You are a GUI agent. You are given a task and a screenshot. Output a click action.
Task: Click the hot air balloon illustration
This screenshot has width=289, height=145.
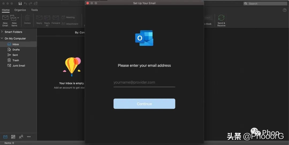pyautogui.click(x=72, y=66)
